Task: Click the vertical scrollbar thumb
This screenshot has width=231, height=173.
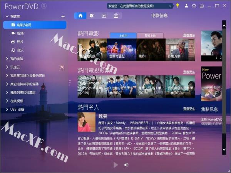Action: [x=224, y=81]
